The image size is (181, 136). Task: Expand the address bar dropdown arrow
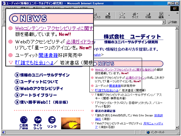pos(164,22)
